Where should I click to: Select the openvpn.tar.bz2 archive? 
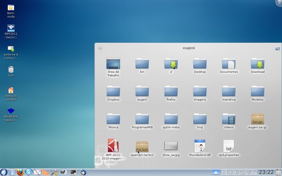click(x=142, y=149)
